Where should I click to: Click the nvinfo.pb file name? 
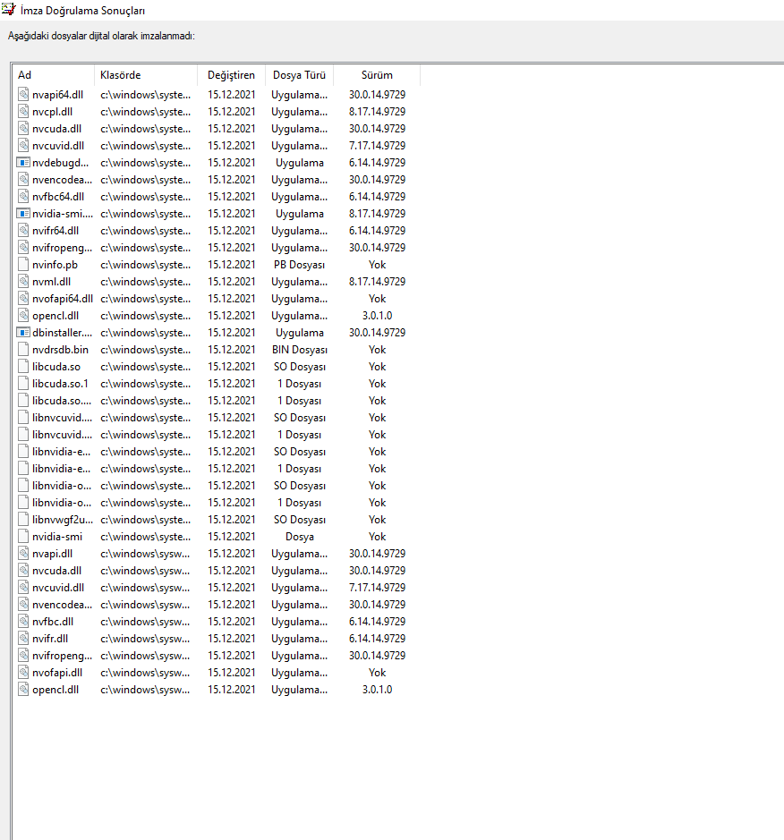click(55, 265)
